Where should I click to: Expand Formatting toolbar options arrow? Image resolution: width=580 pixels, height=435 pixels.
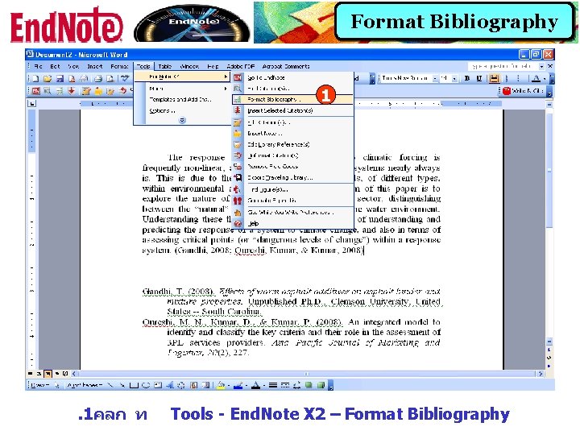tap(552, 79)
